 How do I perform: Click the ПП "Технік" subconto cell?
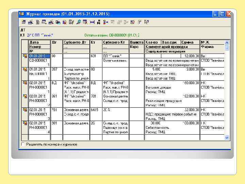(x=115, y=56)
